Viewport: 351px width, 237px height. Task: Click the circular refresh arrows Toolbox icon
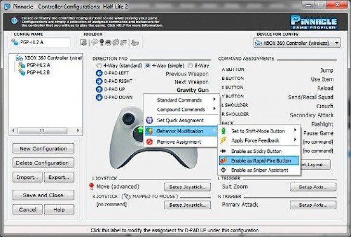(x=115, y=42)
